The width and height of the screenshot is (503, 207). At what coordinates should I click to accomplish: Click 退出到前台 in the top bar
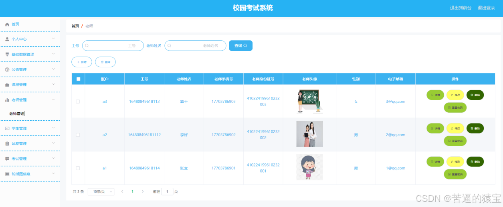[x=461, y=8]
